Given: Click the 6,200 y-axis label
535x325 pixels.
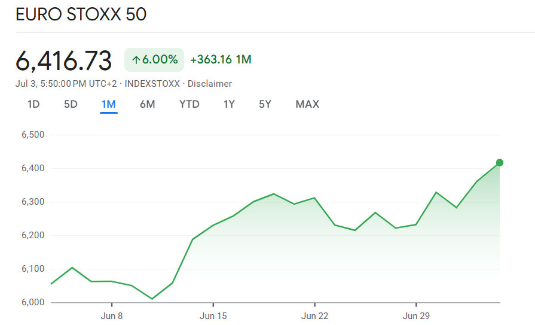Looking at the screenshot, I should tap(33, 235).
